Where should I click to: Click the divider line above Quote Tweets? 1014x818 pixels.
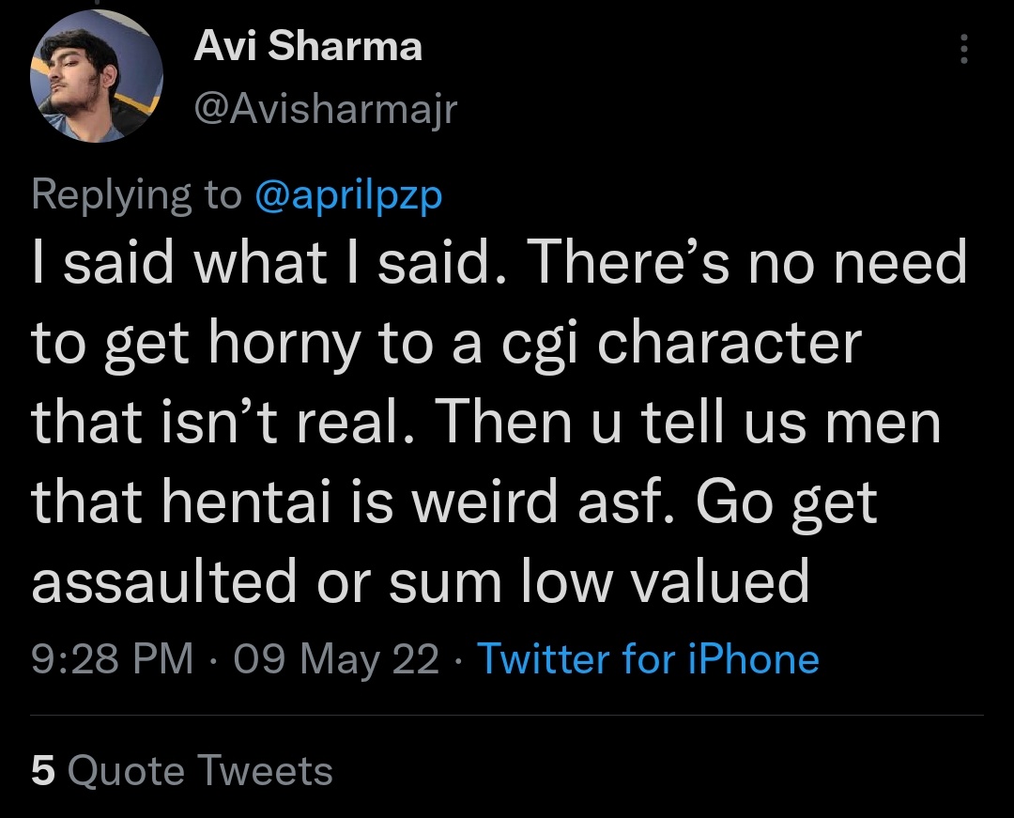507,716
